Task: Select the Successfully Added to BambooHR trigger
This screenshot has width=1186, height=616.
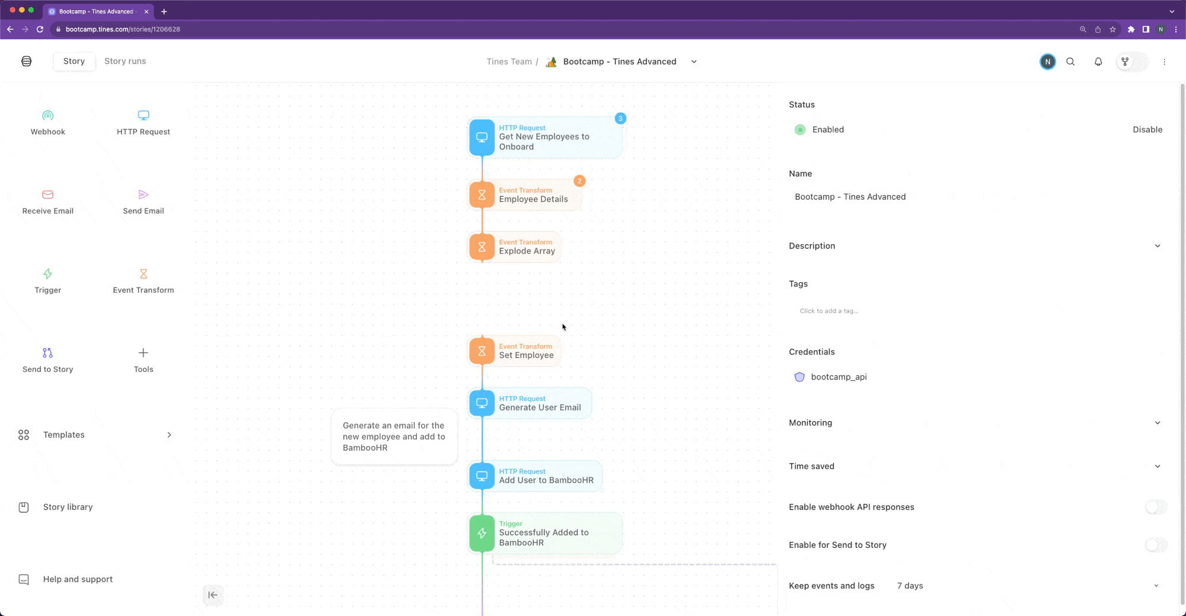Action: coord(545,533)
